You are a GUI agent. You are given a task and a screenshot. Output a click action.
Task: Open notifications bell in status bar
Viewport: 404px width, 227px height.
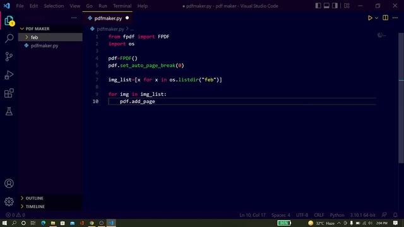pyautogui.click(x=395, y=215)
